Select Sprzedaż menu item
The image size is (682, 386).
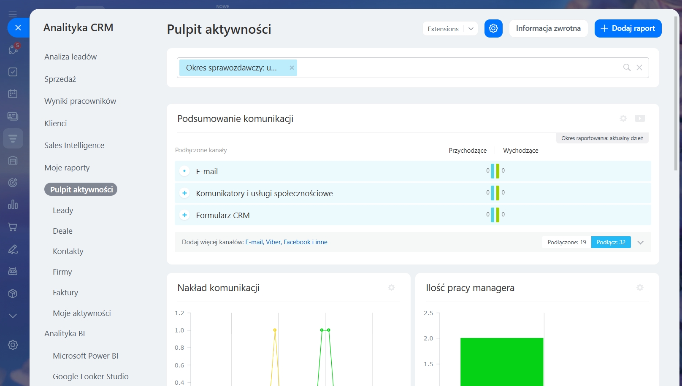[60, 79]
